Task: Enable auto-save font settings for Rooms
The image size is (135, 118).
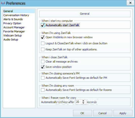Action: click(x=43, y=90)
